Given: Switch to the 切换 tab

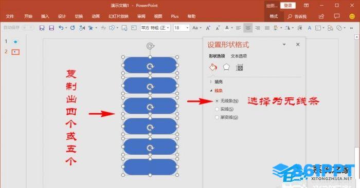Looking at the screenshot, I should (79, 16).
